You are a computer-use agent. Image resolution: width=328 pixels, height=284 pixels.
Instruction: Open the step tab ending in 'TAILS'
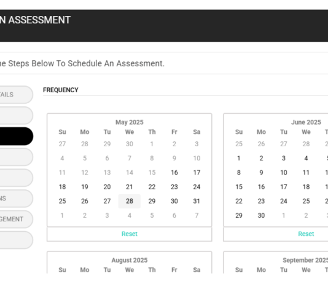(16, 95)
